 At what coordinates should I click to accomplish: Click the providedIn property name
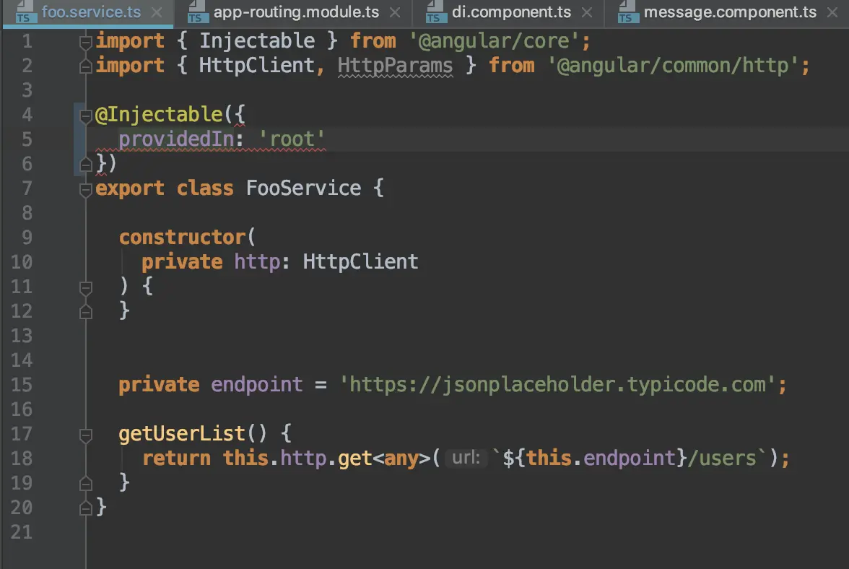click(x=176, y=139)
